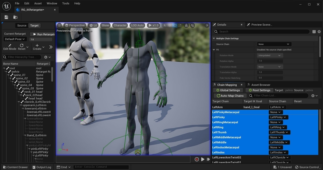
Task: Open the Character viewport menu
Action: click(x=120, y=25)
